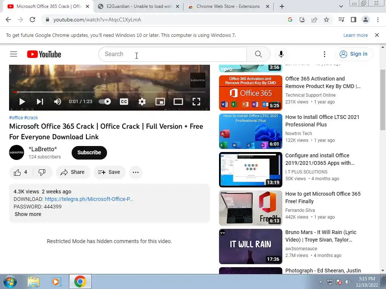Close the E2Guardian tab

(x=178, y=7)
